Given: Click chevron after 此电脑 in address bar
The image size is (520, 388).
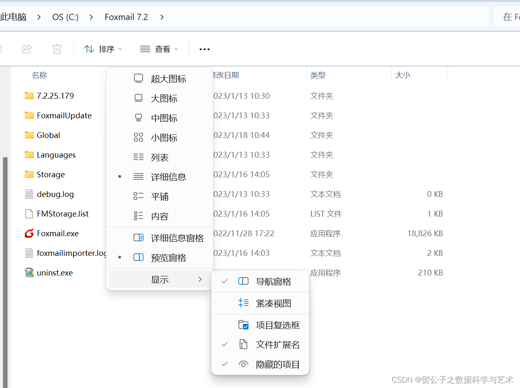Looking at the screenshot, I should pyautogui.click(x=39, y=17).
